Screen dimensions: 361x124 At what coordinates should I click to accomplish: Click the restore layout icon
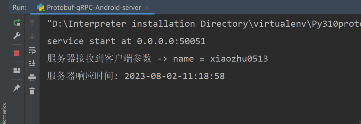[x=17, y=71]
